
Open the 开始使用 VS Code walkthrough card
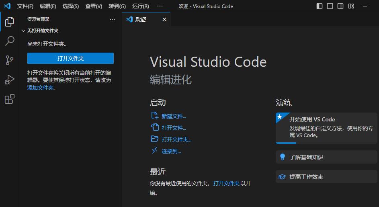coord(326,128)
